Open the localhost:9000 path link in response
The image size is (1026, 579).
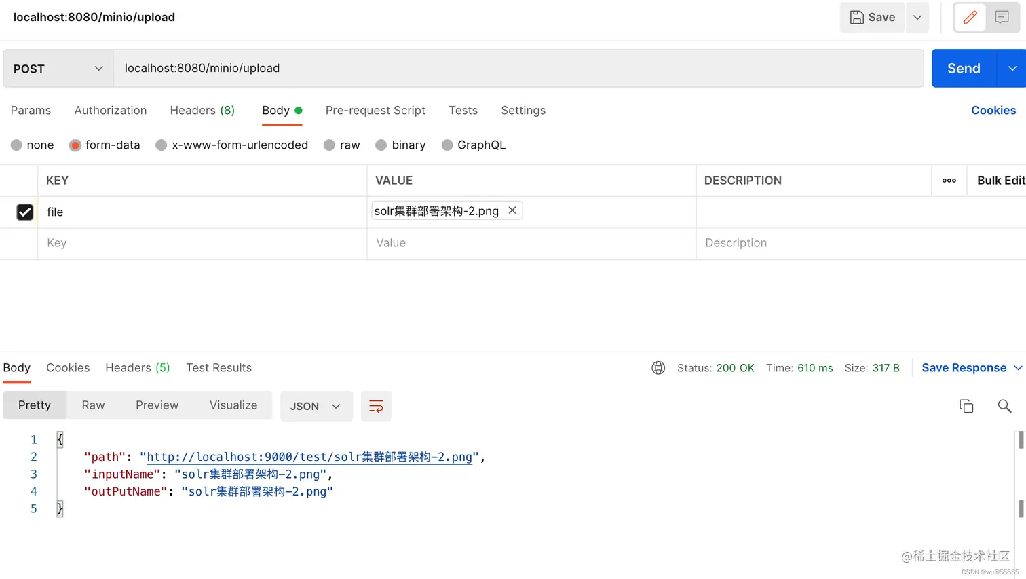point(309,457)
